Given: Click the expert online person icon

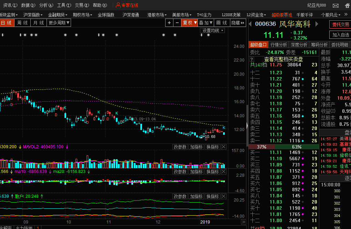Looking at the screenshot, I should coord(118,5).
